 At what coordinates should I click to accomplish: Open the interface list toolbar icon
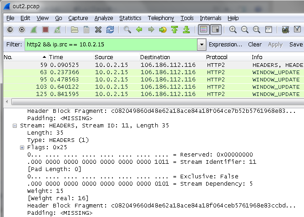click(x=10, y=30)
